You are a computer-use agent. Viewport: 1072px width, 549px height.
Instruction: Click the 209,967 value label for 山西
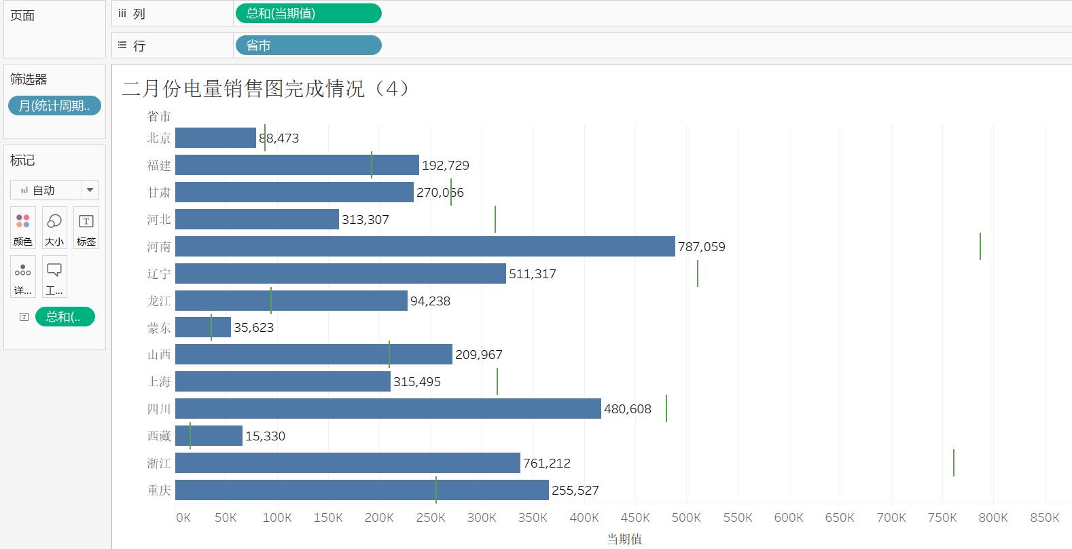[479, 354]
